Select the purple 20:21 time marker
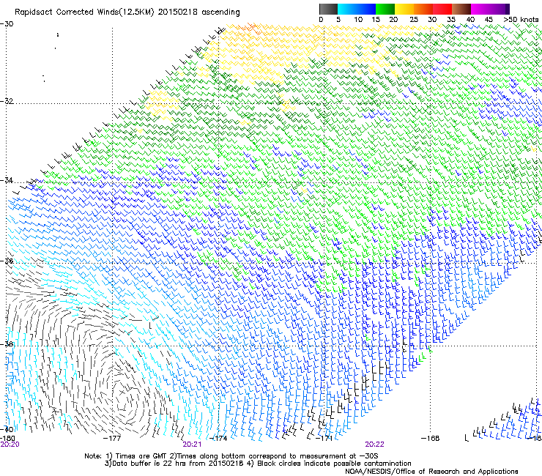The image size is (542, 476). (x=192, y=445)
